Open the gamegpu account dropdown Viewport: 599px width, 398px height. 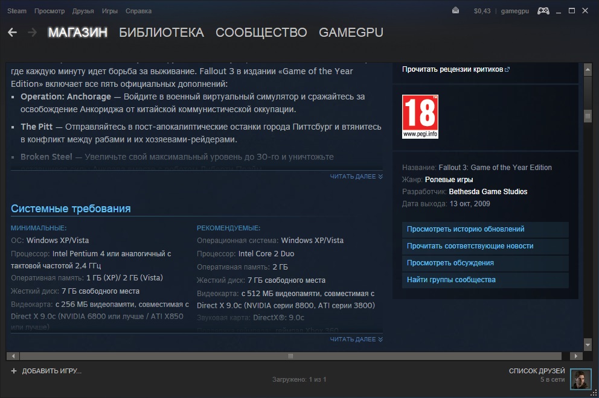(x=514, y=11)
